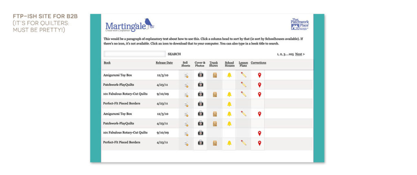Download Trunk Shows box for Patchwork-PlayQuilts
This screenshot has width=417, height=175.
pos(214,124)
